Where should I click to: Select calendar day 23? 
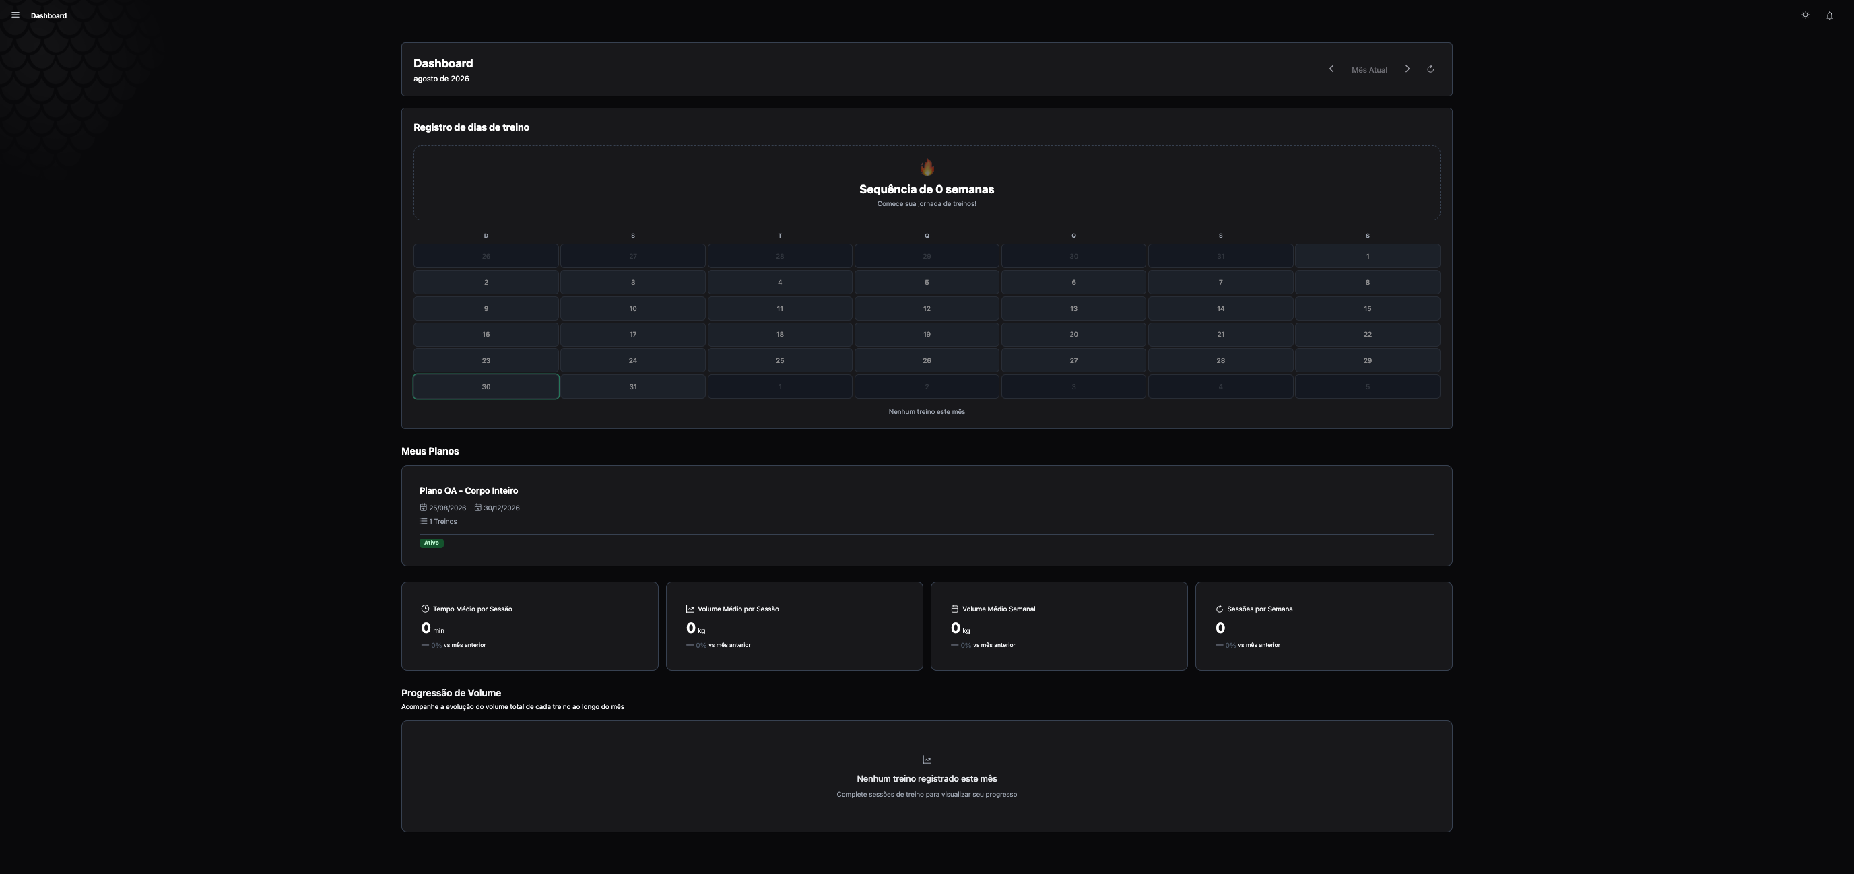pos(486,360)
